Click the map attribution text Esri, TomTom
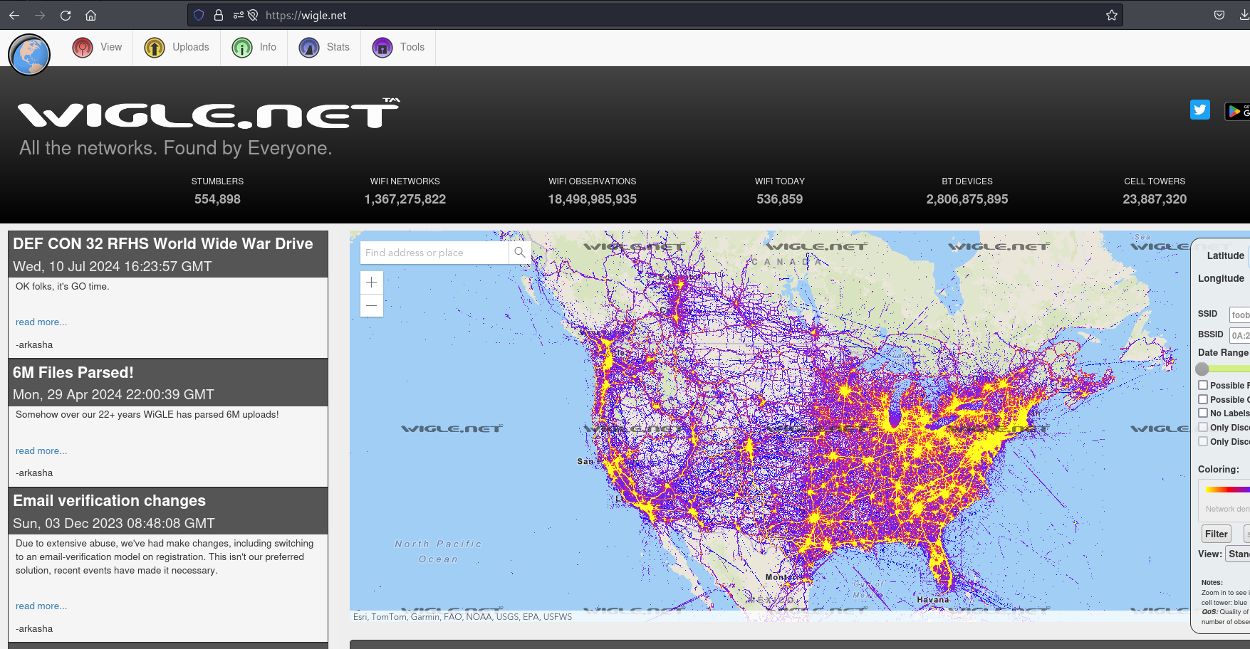The height and width of the screenshot is (649, 1250). (462, 617)
